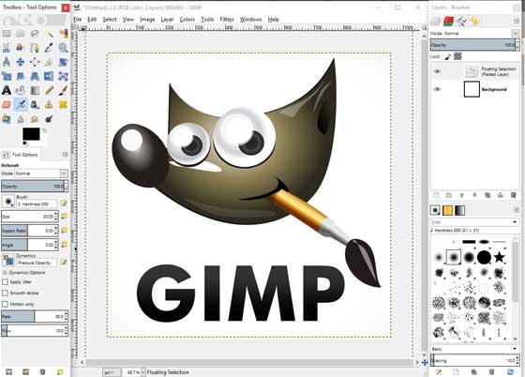Select the Blend gradient tool
This screenshot has height=377, width=525.
click(x=35, y=90)
